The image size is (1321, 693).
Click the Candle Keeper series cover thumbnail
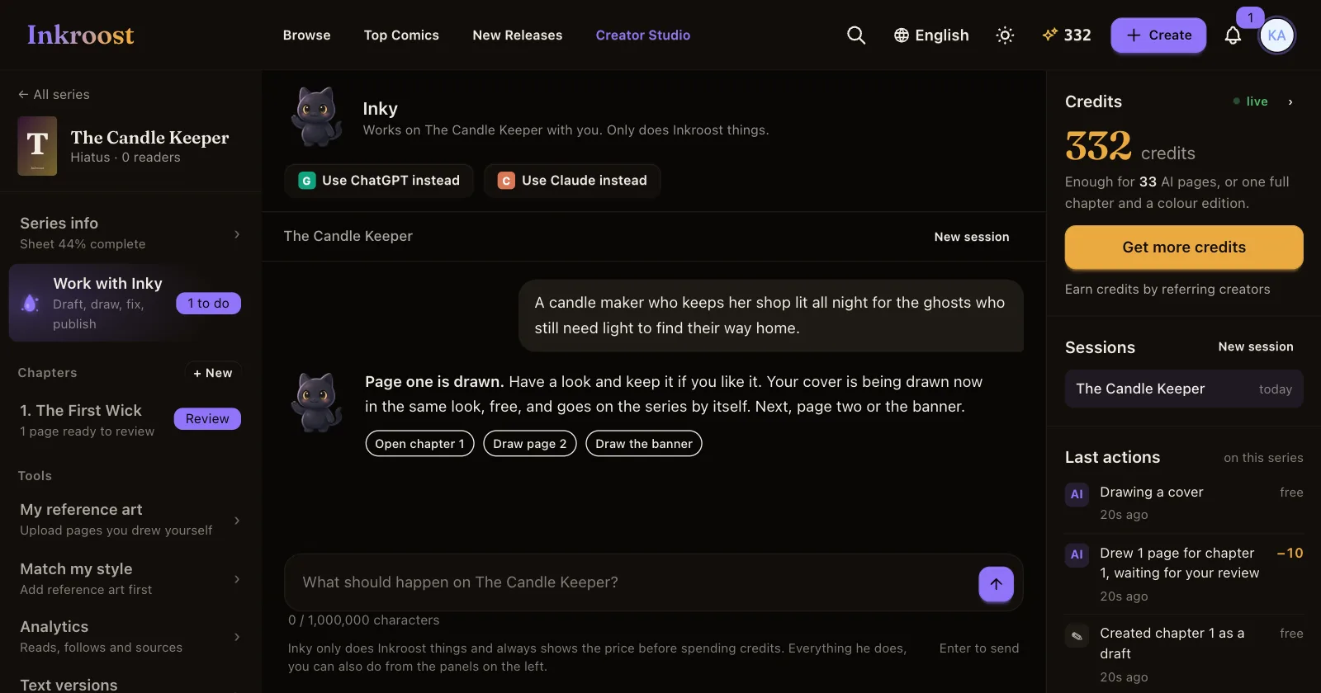click(37, 146)
